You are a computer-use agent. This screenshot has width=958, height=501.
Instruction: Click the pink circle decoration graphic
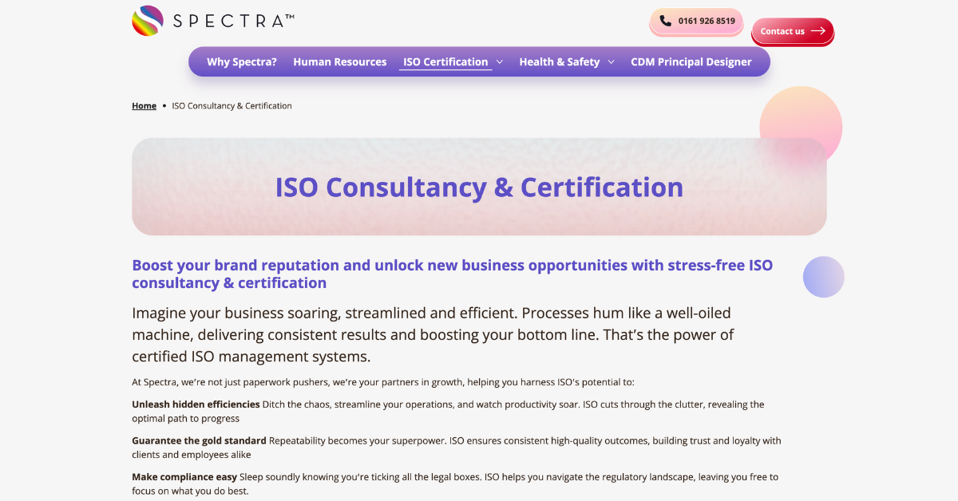click(800, 128)
